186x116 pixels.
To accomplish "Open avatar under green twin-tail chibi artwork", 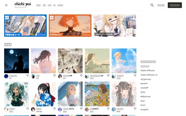I will [6, 110].
